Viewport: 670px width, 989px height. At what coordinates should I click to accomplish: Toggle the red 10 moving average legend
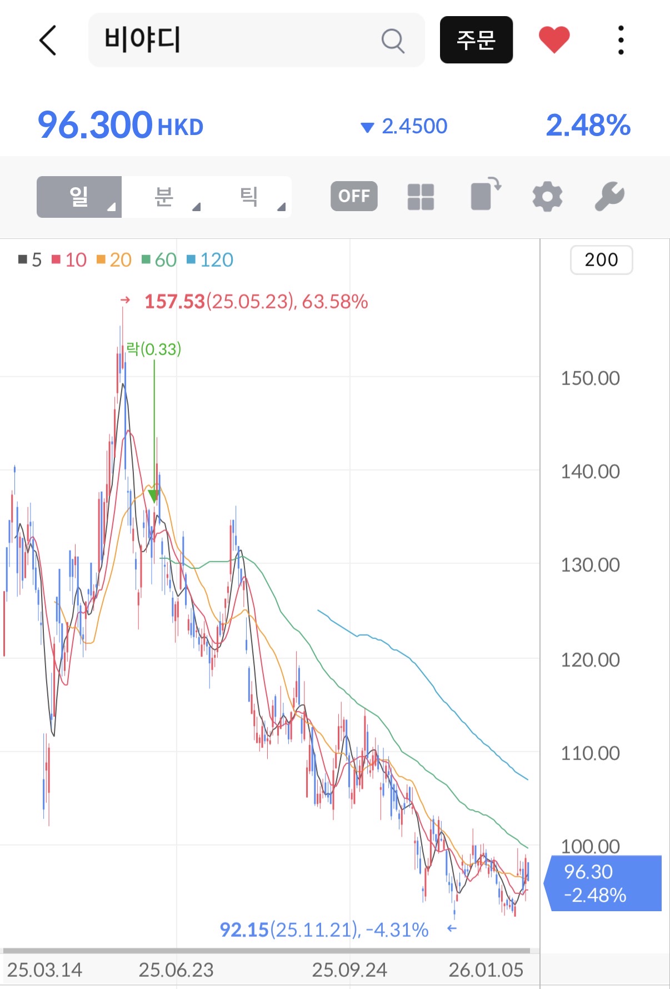click(69, 259)
